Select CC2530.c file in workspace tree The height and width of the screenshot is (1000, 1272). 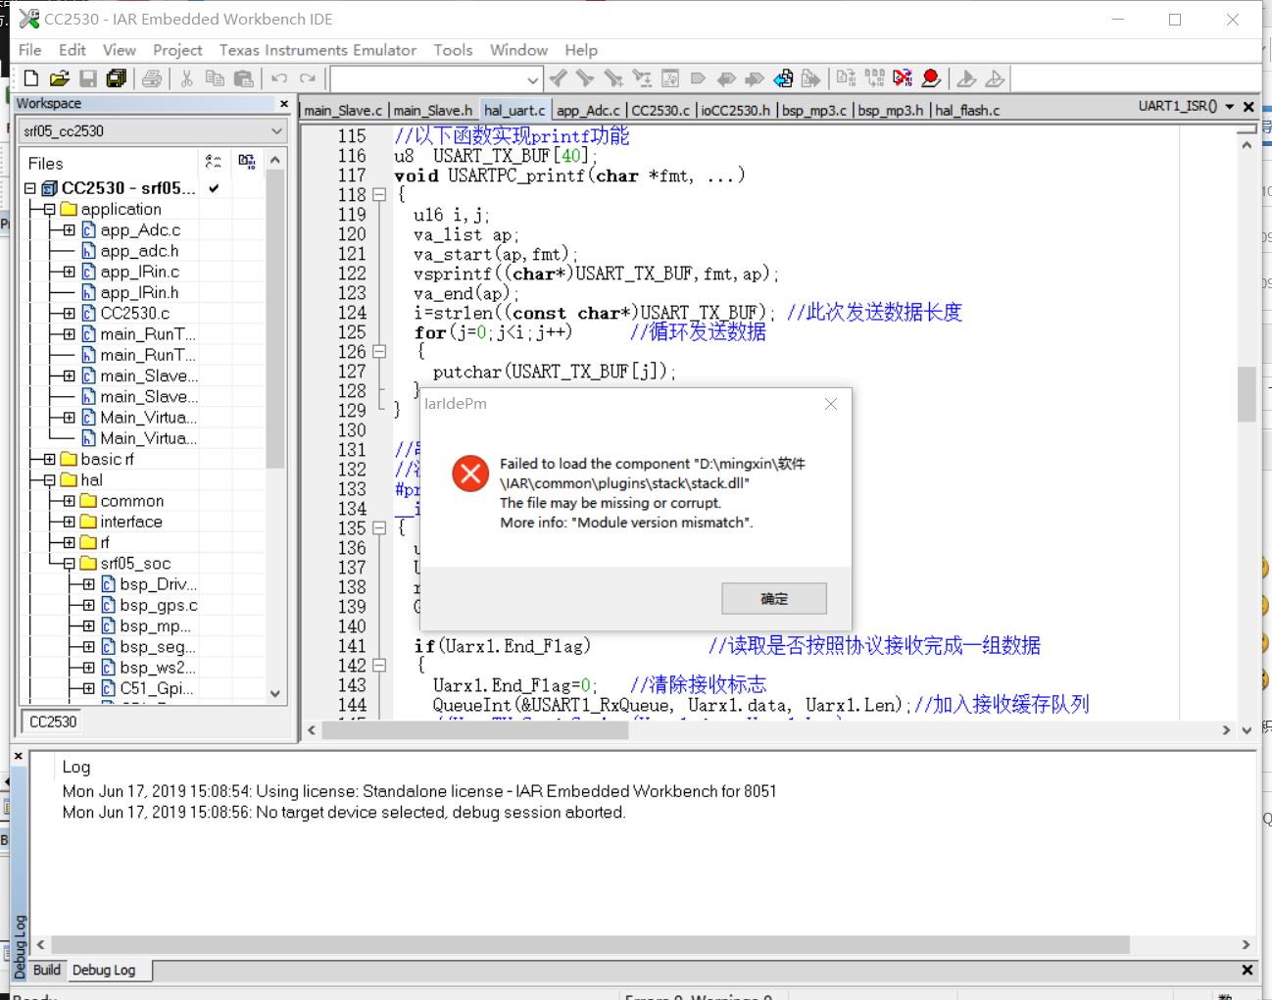134,314
